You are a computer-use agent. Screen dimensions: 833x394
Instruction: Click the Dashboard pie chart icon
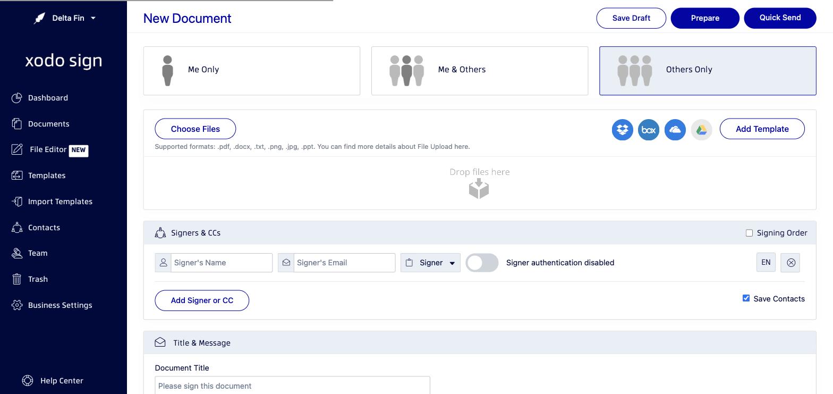(17, 98)
